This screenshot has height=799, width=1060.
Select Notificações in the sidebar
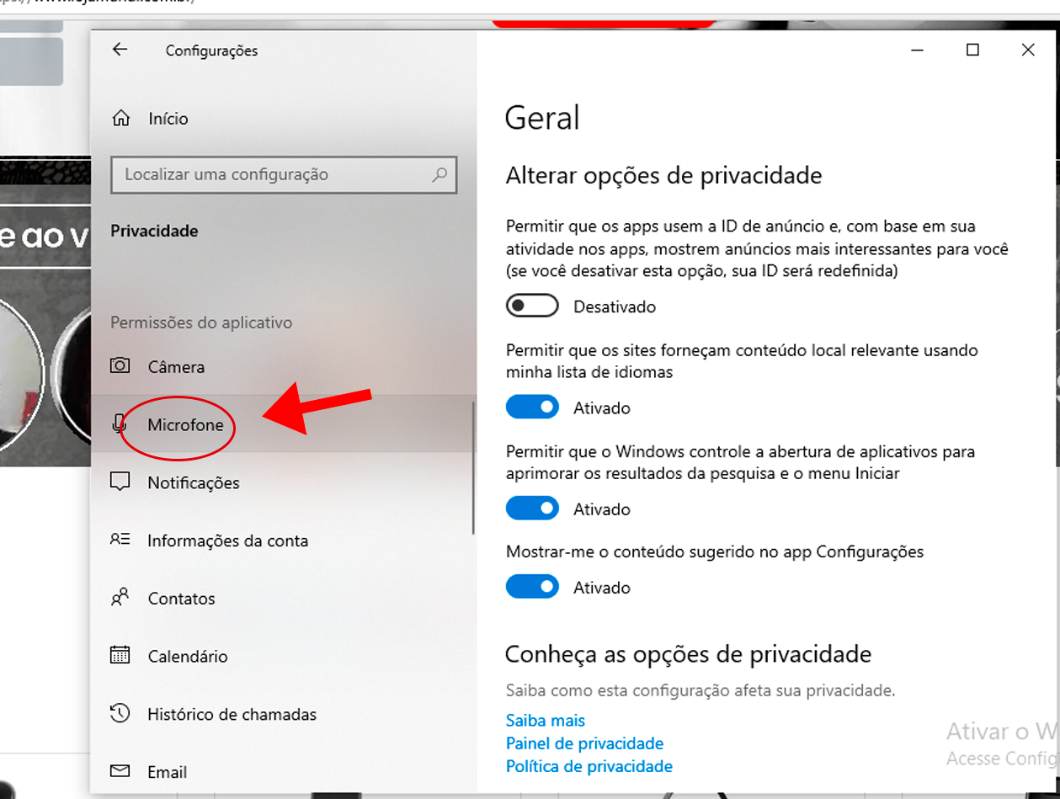coord(282,482)
